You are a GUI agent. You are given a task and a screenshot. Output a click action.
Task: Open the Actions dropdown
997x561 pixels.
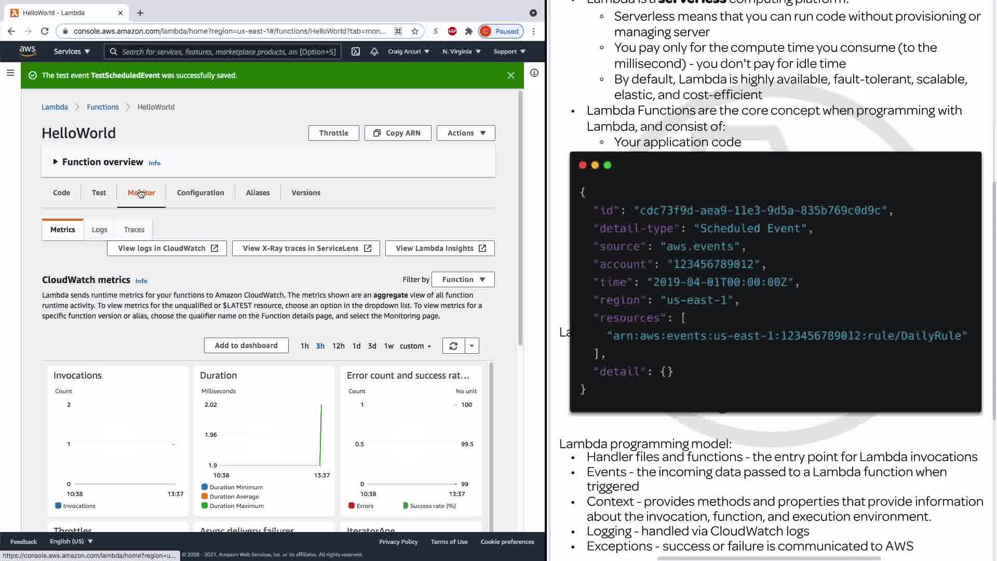pos(466,133)
